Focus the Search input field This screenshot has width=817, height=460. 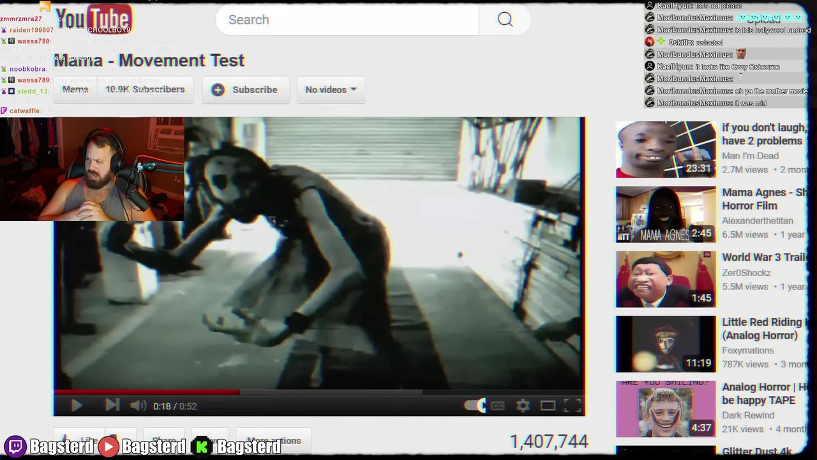347,20
